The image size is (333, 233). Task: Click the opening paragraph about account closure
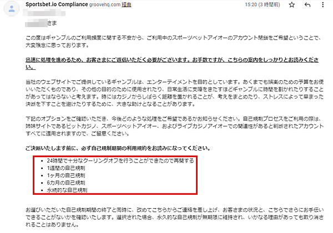pos(174,42)
